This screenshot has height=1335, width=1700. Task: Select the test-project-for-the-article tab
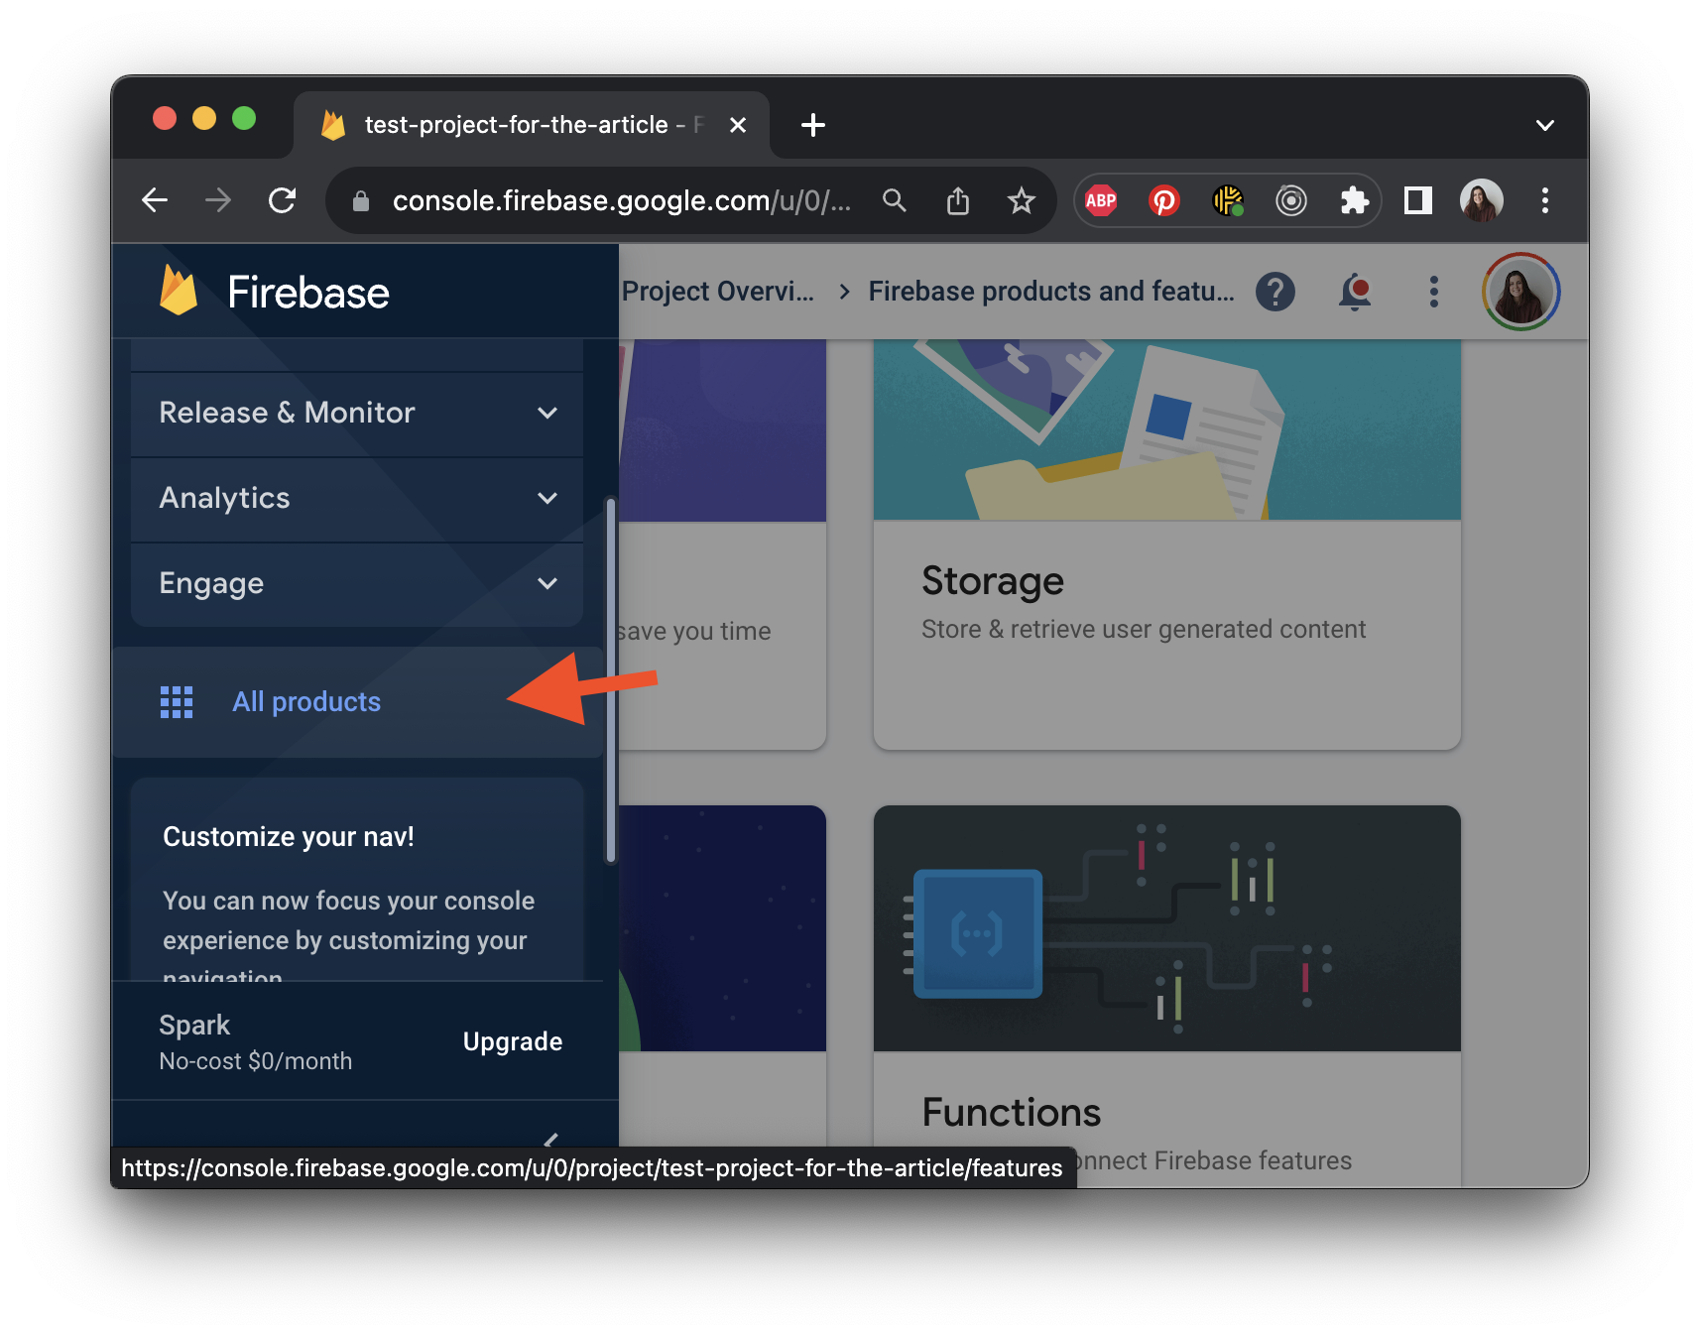click(516, 124)
